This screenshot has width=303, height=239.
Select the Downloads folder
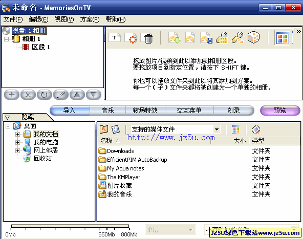point(120,151)
